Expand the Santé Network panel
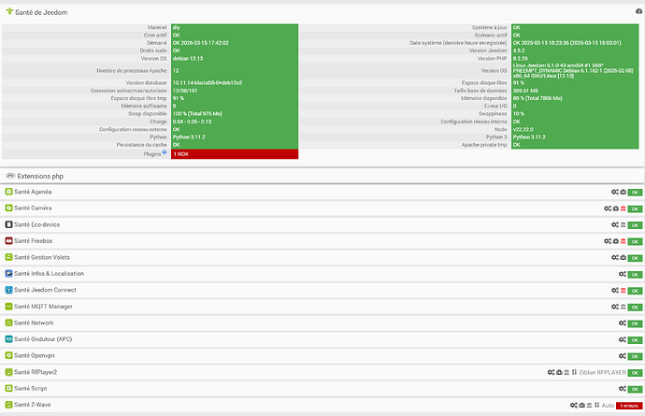Screen dimensions: 645x416 pos(34,323)
